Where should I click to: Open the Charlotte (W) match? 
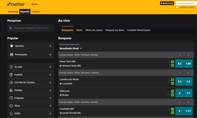[67, 109]
